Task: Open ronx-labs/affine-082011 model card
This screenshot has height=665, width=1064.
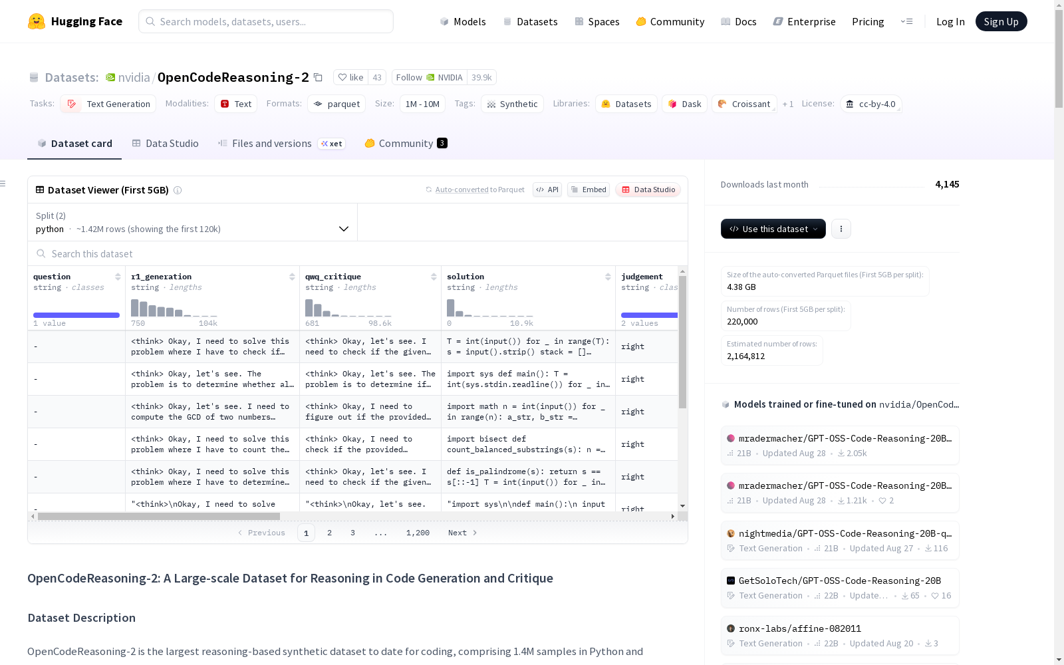Action: (x=840, y=636)
